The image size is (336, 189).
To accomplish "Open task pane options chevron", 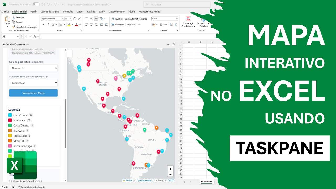I will [x=168, y=44].
